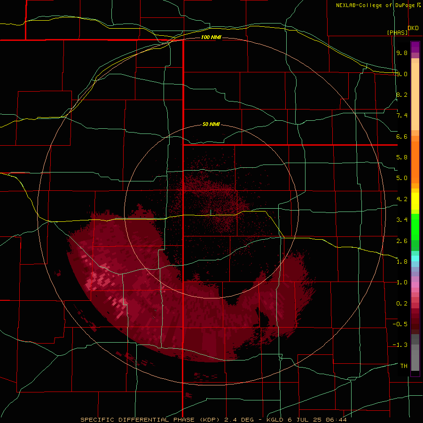Select the 1.0 legend value

pos(402,282)
